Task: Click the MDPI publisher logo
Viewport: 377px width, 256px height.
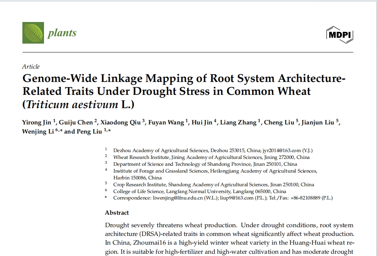Action: [x=339, y=35]
